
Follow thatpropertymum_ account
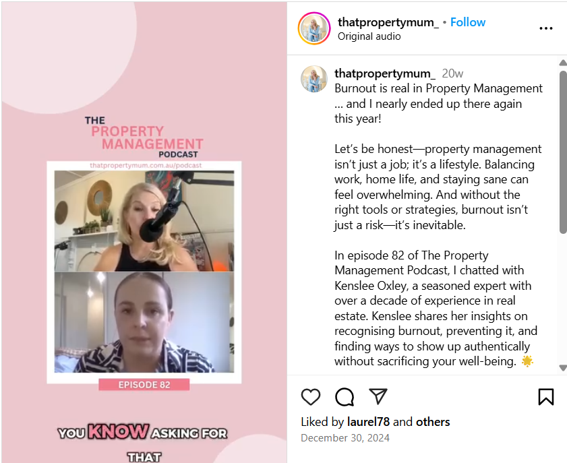(x=468, y=22)
